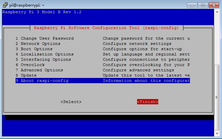Click scrollbar up arrow
This screenshot has height=139, width=222.
tap(217, 12)
